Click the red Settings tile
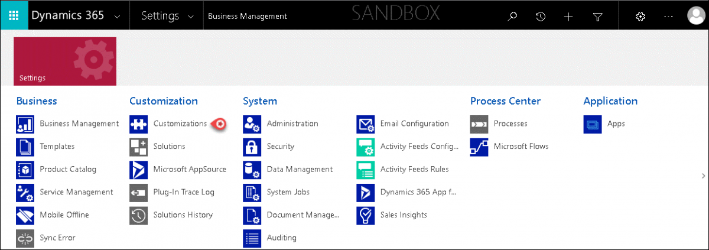This screenshot has width=709, height=250. point(65,61)
